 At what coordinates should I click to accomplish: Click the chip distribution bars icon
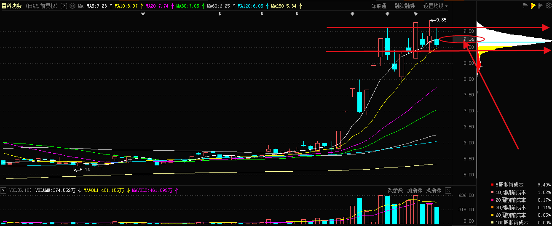click(525, 6)
